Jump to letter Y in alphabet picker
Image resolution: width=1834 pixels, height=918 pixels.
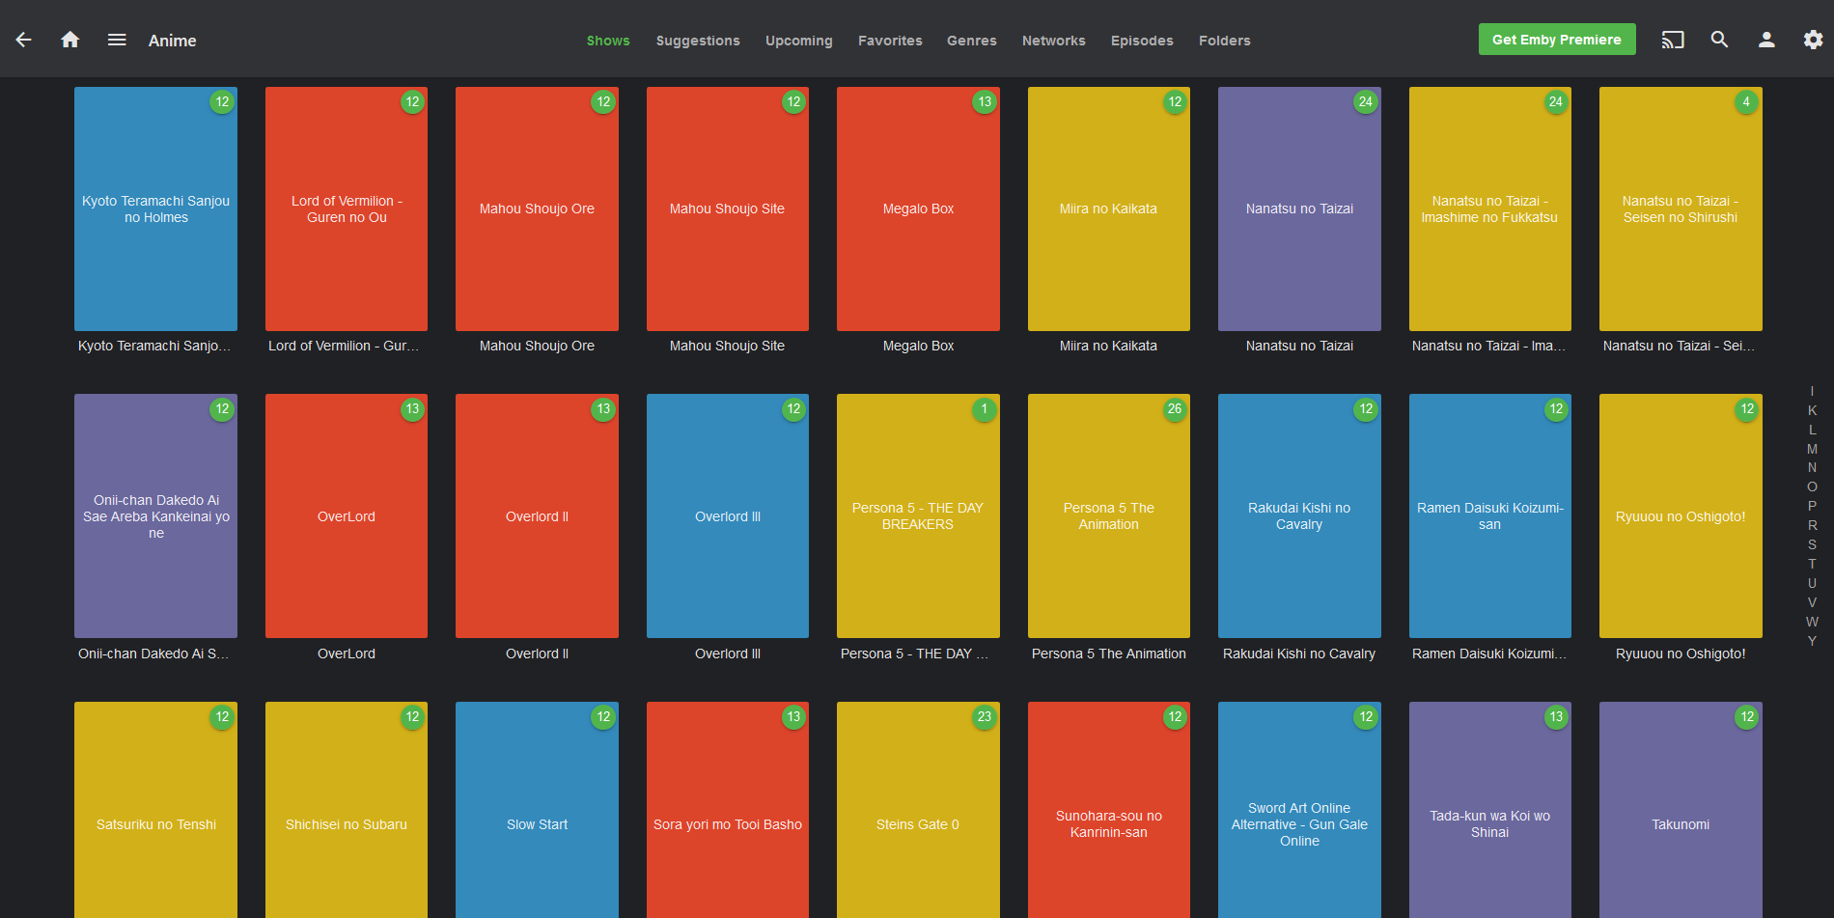pyautogui.click(x=1813, y=641)
